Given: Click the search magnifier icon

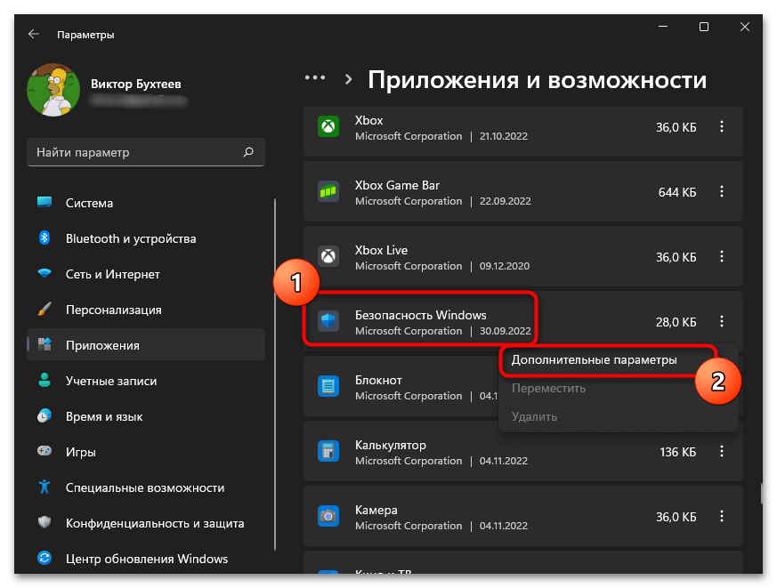Looking at the screenshot, I should pyautogui.click(x=248, y=151).
